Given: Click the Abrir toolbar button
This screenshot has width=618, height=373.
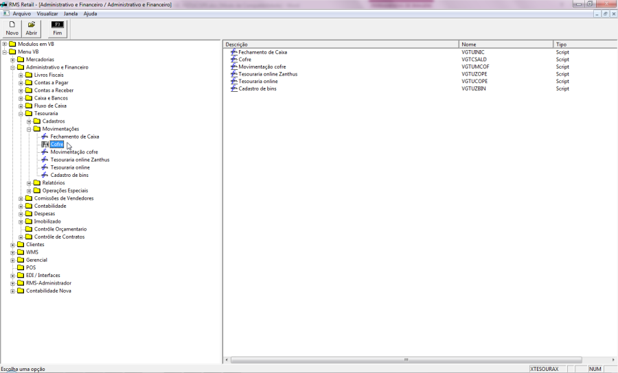Looking at the screenshot, I should coord(32,29).
